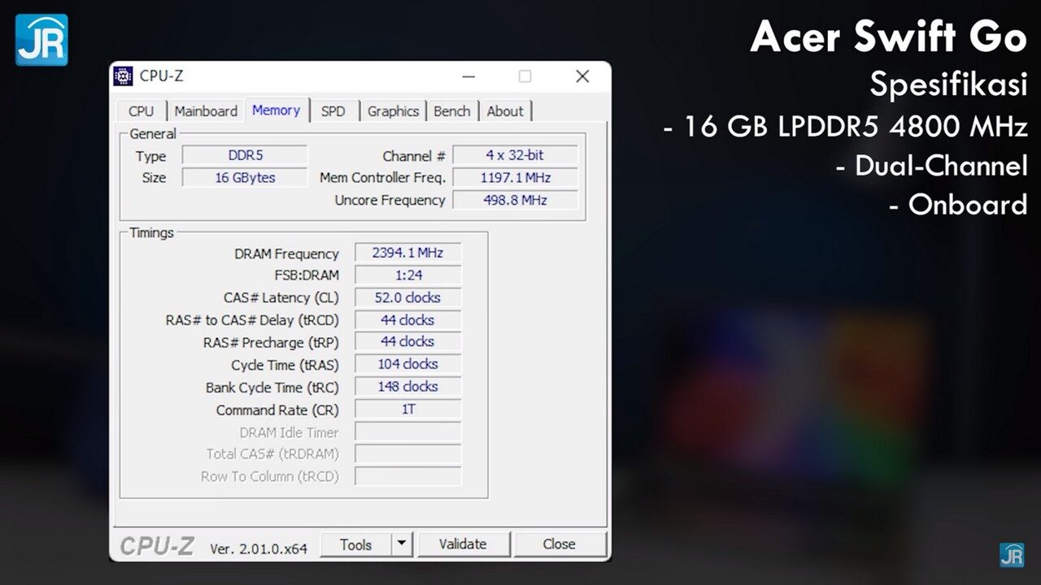
Task: Click the small JR watermark bottom-right
Action: click(1012, 555)
